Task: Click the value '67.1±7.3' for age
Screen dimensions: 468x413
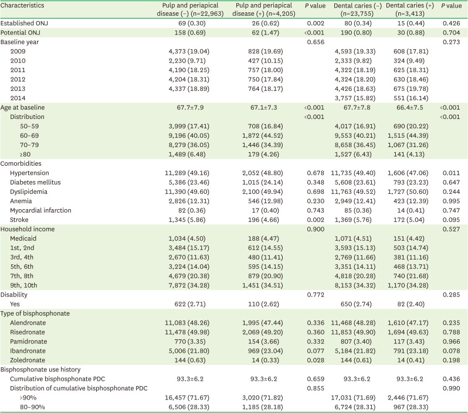Action: [x=263, y=107]
